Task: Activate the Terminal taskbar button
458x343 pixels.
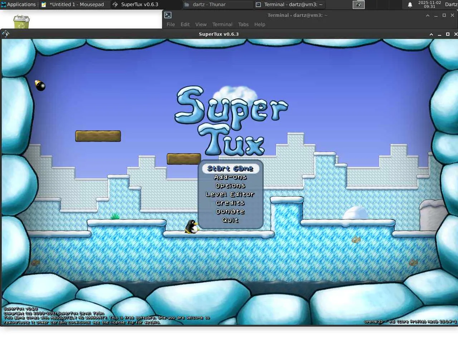Action: (x=289, y=4)
